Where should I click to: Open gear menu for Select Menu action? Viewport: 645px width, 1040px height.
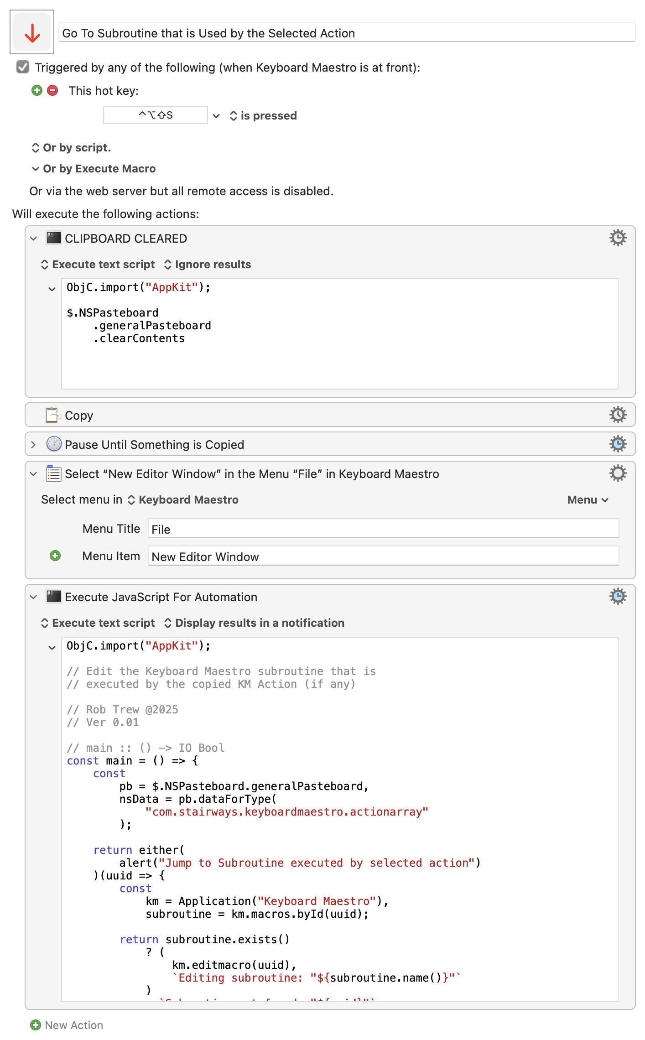pyautogui.click(x=618, y=473)
